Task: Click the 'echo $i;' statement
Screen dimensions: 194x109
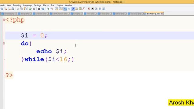Action: [x=52, y=51]
